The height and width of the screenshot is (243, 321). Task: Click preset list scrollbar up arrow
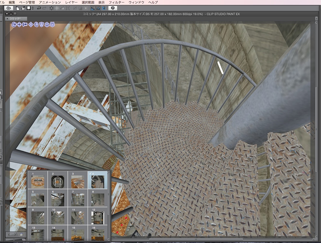(x=109, y=173)
